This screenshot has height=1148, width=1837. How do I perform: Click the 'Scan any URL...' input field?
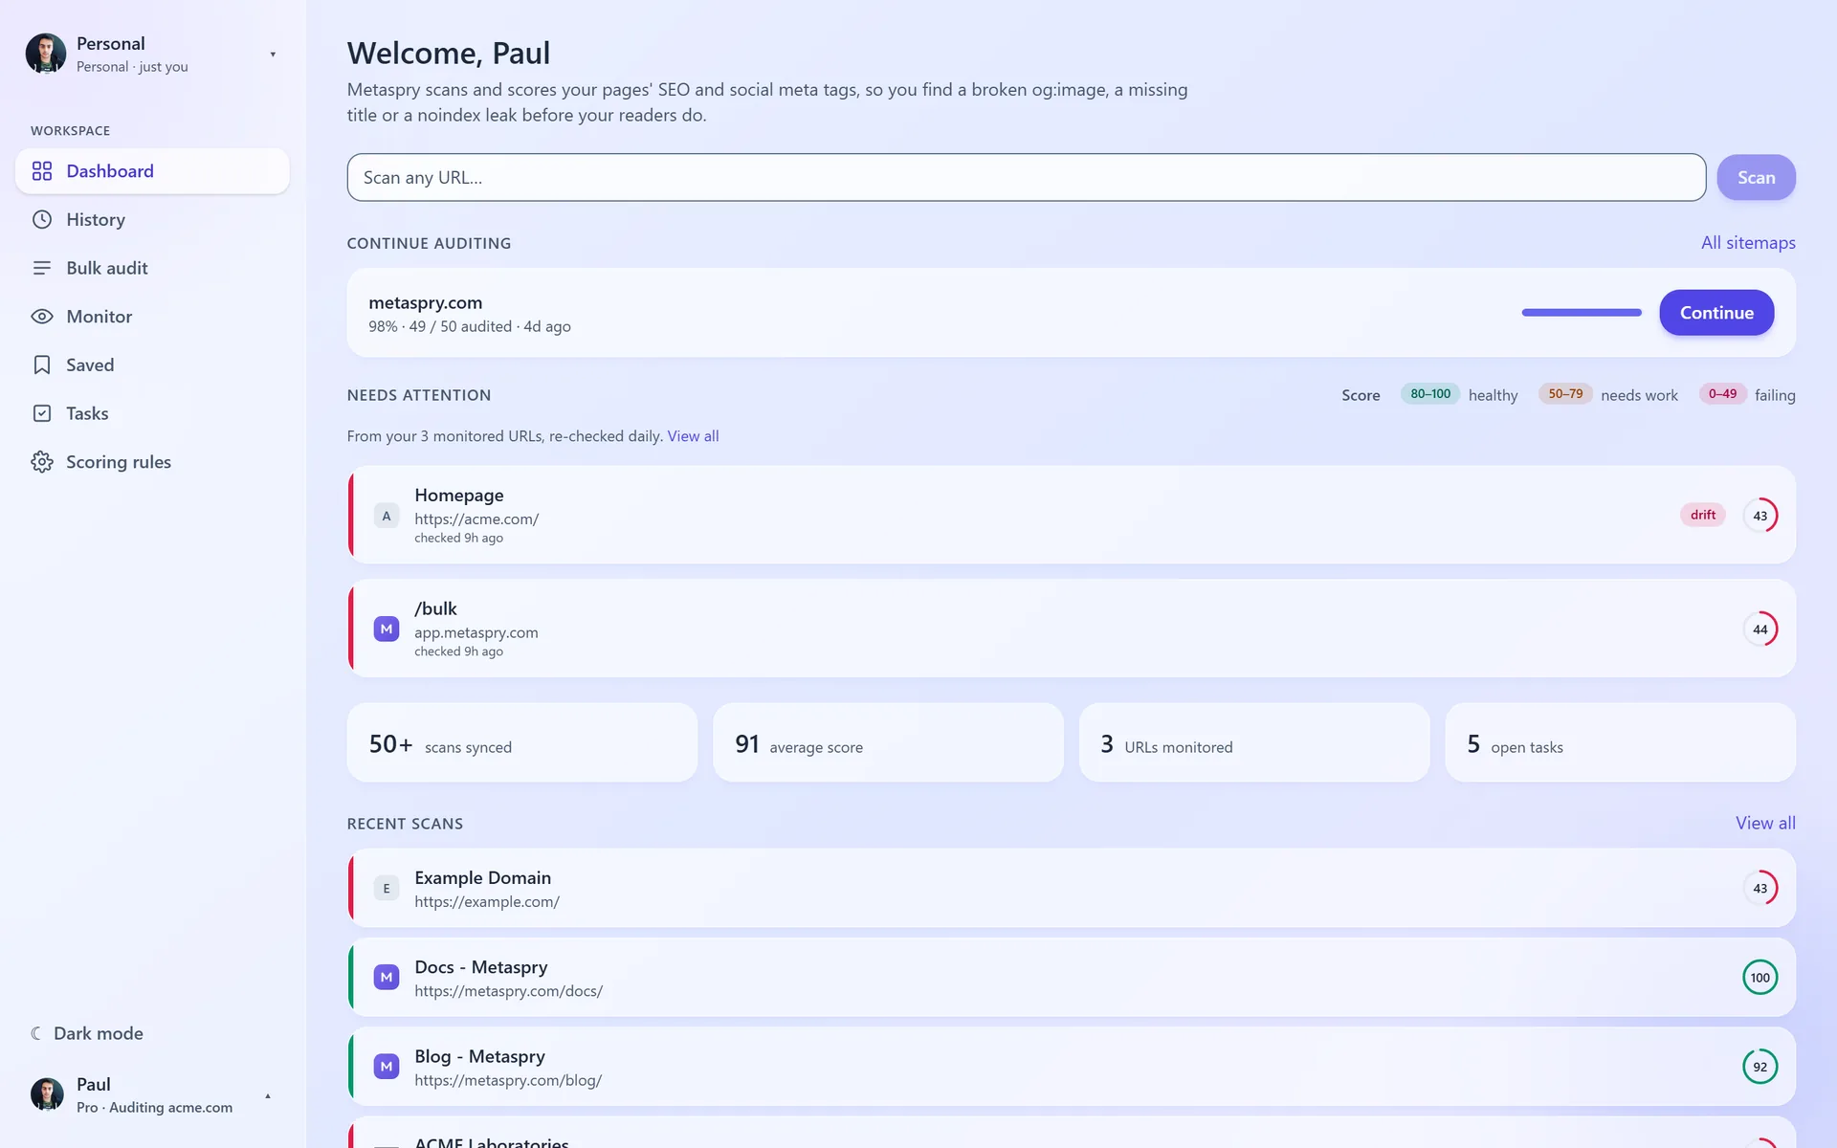coord(1026,178)
